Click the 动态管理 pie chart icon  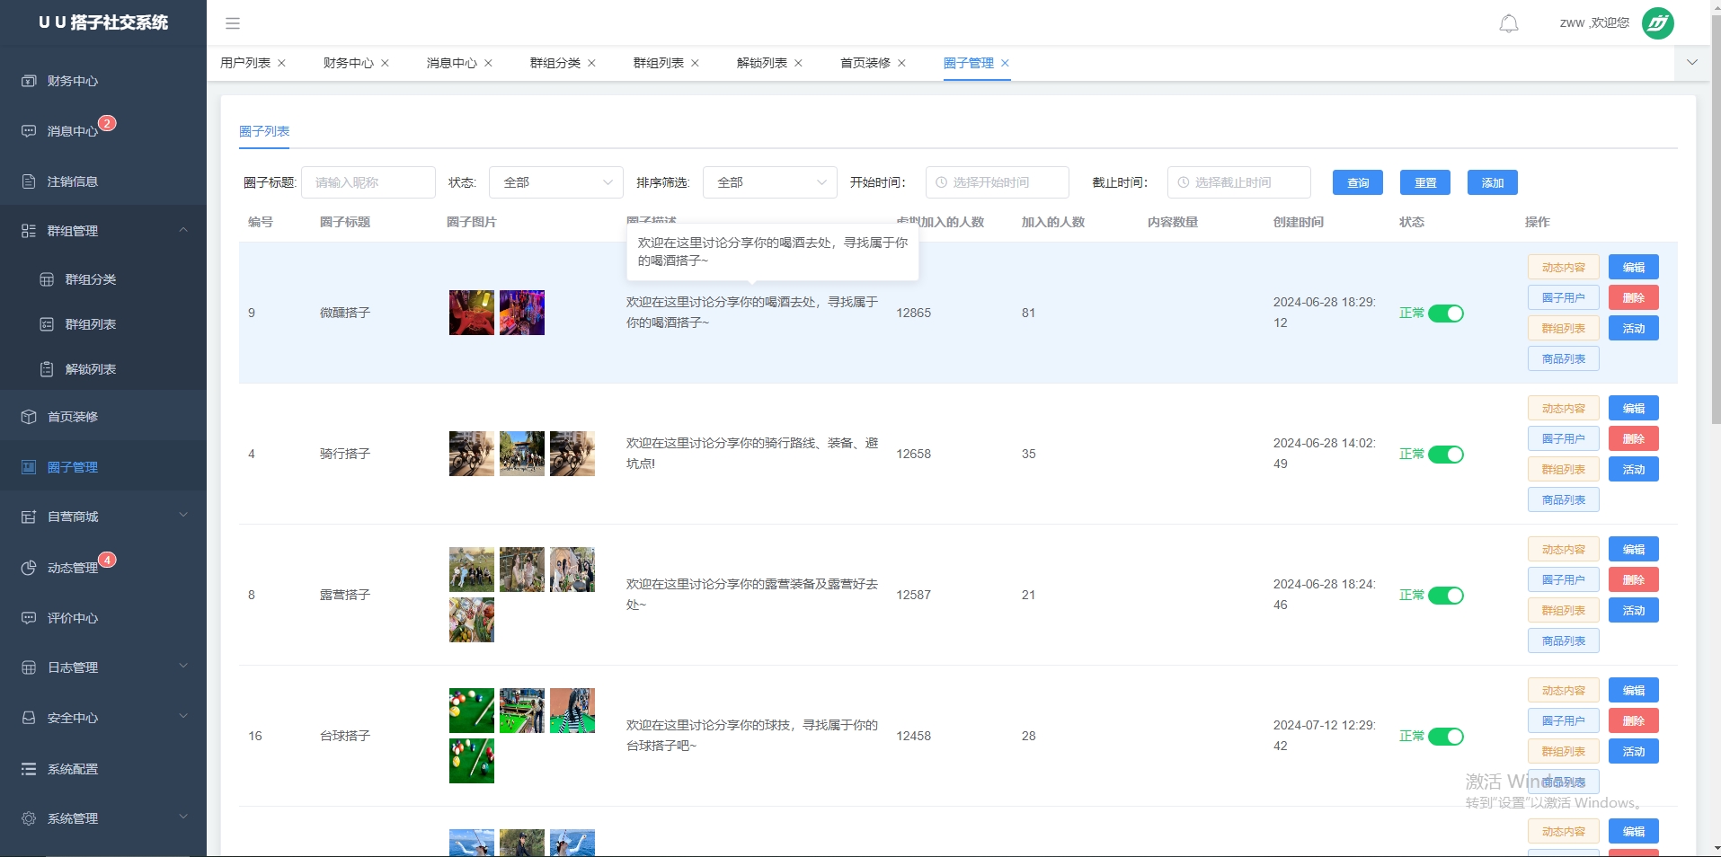tap(29, 568)
